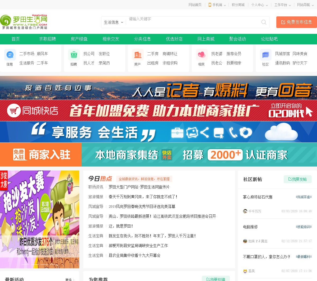Expand the 个人中心 dropdown menu
The height and width of the screenshot is (281, 317).
259,5
